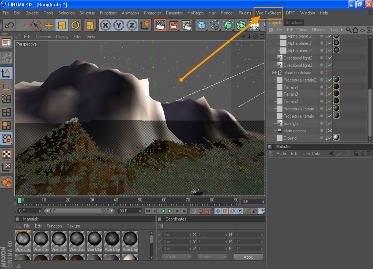Switch to the Structure tab
The height and width of the screenshot is (269, 373).
[x=293, y=22]
